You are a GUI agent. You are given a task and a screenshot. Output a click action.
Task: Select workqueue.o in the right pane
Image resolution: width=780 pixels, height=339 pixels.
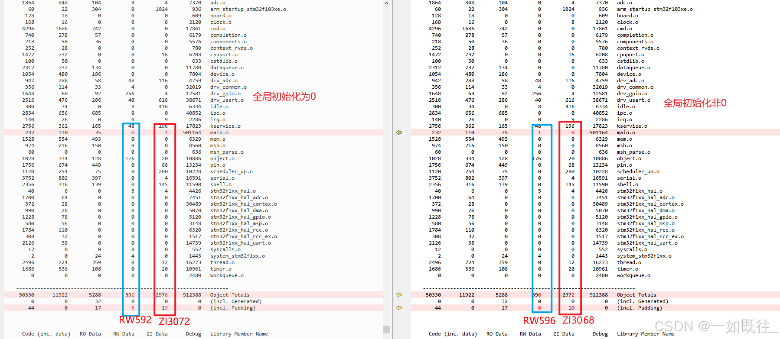coord(633,275)
